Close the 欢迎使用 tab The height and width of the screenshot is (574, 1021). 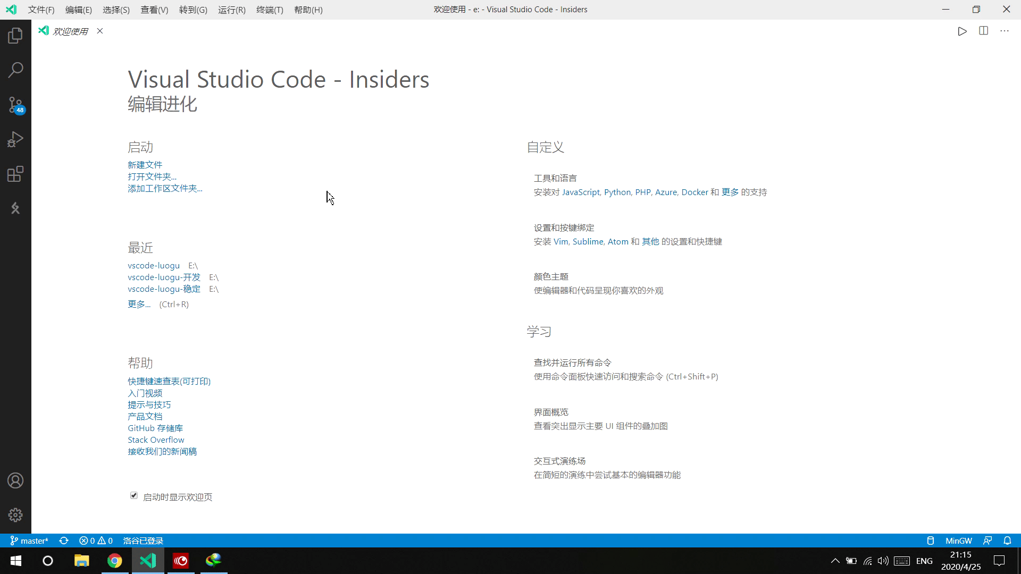point(100,31)
